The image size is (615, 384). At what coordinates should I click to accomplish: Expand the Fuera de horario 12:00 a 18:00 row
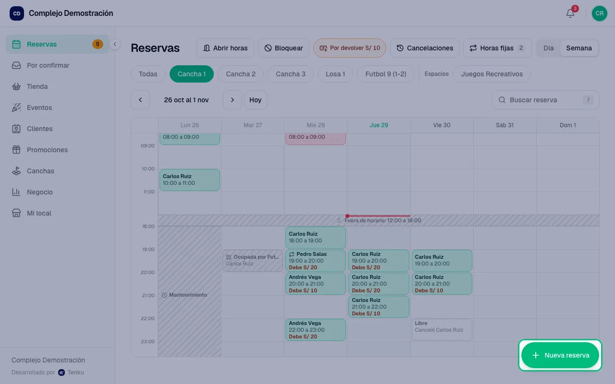pyautogui.click(x=379, y=220)
